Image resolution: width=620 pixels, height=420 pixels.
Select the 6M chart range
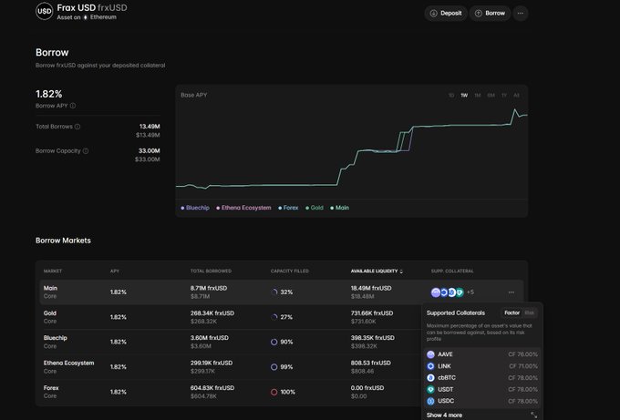(x=491, y=96)
